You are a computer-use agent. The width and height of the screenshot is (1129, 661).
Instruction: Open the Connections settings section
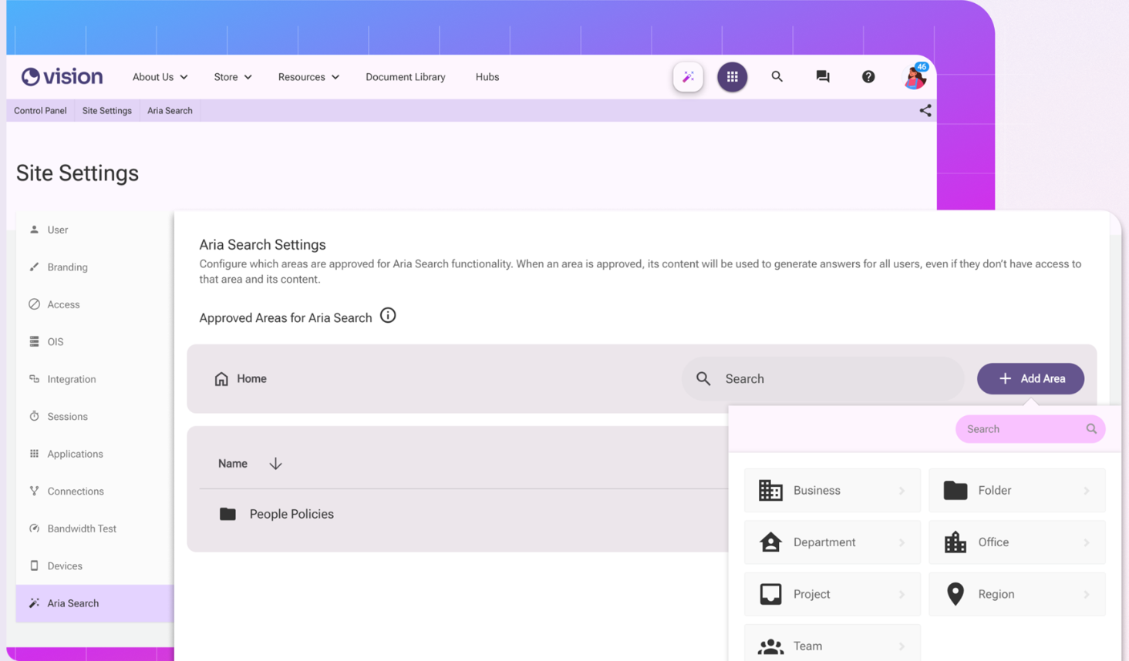pos(95,492)
